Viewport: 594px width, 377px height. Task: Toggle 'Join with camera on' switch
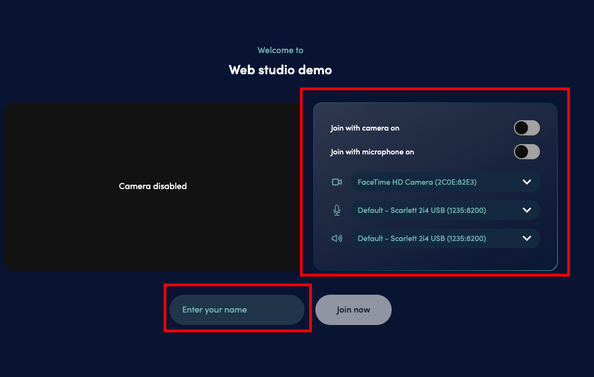coord(526,128)
